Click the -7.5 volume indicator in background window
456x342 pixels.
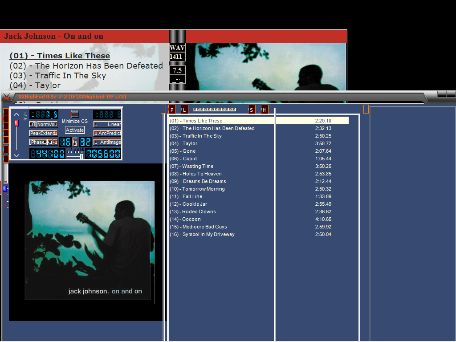[x=177, y=70]
